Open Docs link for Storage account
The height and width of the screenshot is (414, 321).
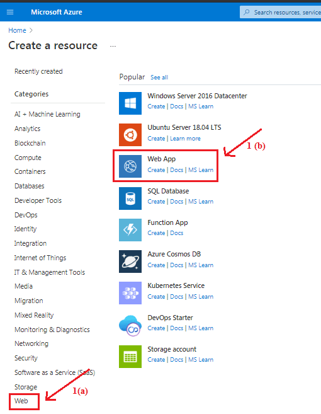[176, 360]
